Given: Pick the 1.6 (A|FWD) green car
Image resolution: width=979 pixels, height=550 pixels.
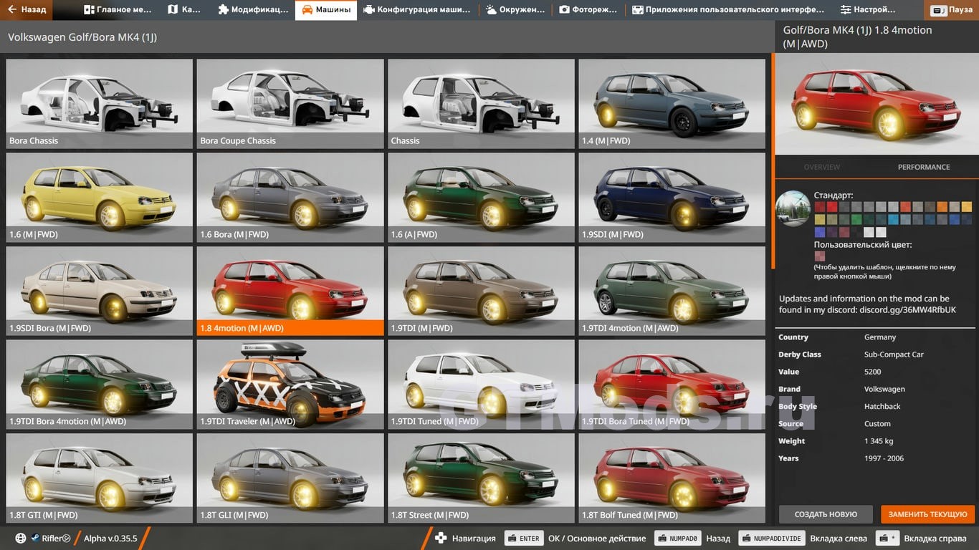Looking at the screenshot, I should [x=481, y=198].
